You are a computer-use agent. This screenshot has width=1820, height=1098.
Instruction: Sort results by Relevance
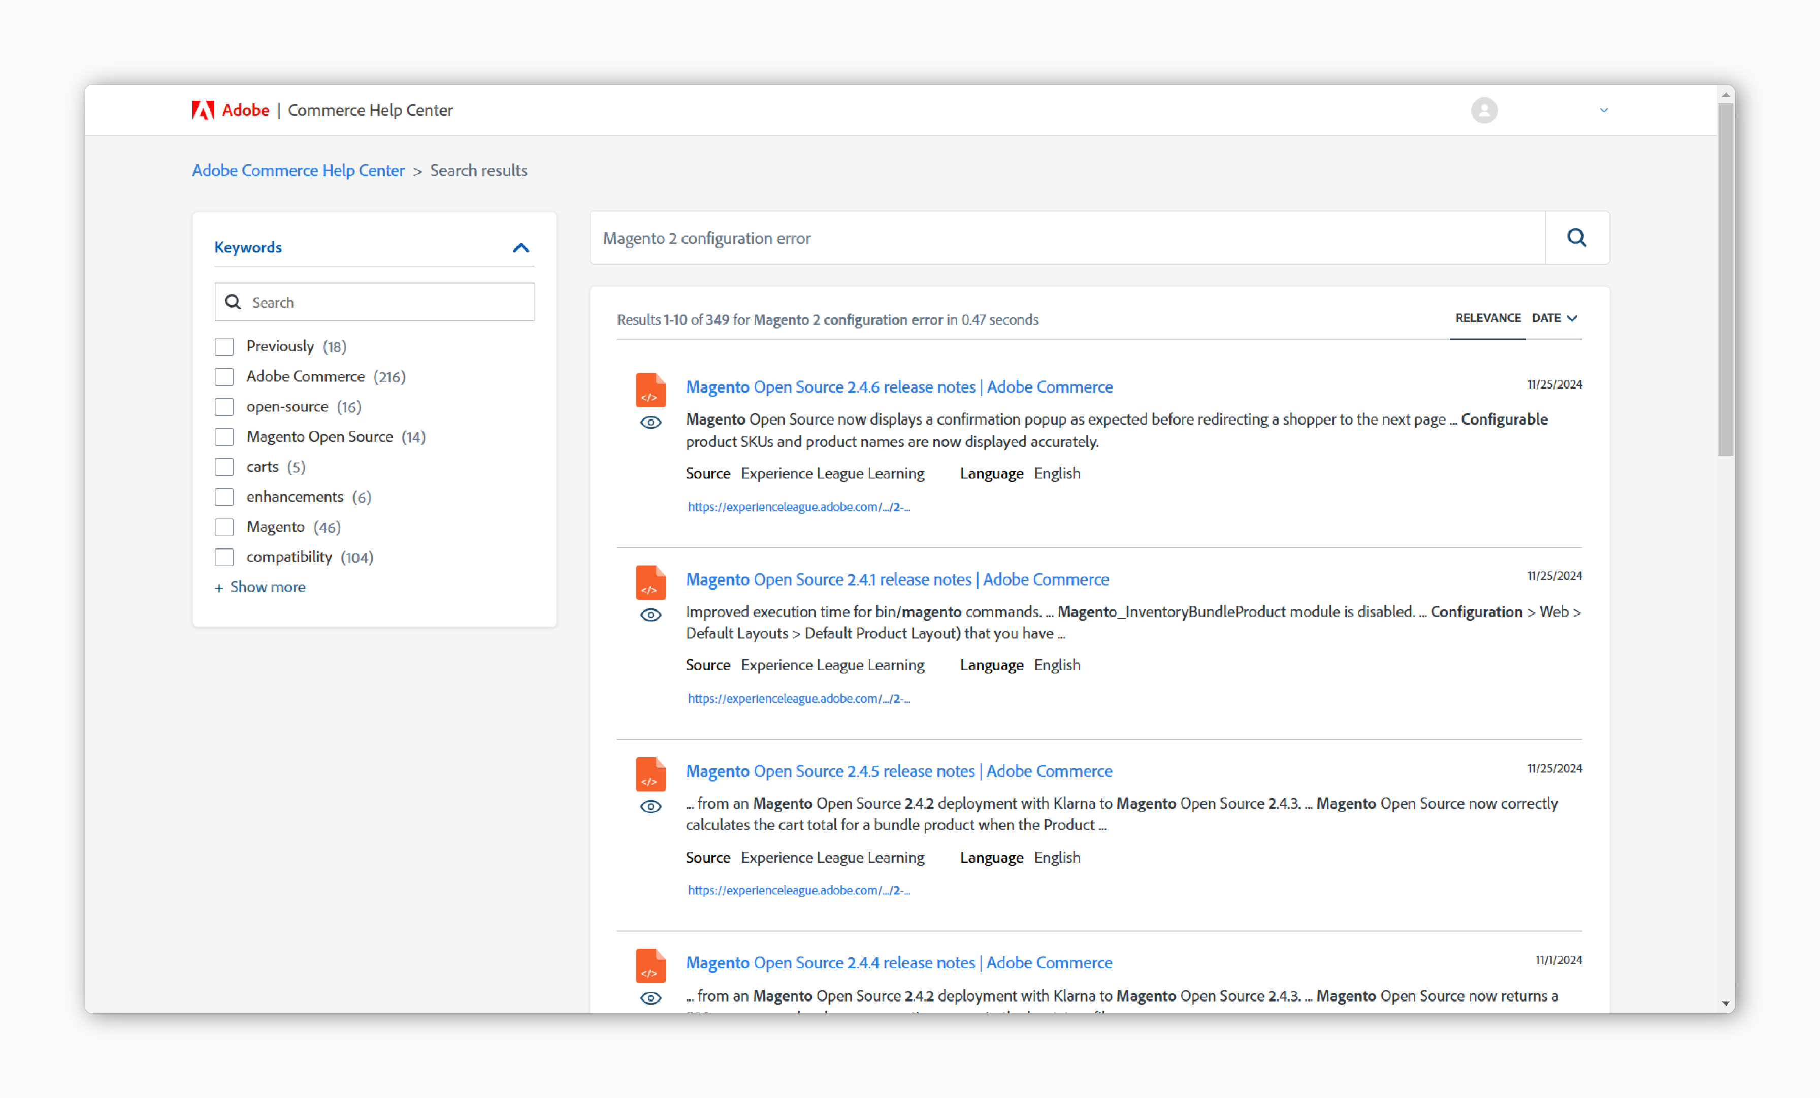point(1487,318)
